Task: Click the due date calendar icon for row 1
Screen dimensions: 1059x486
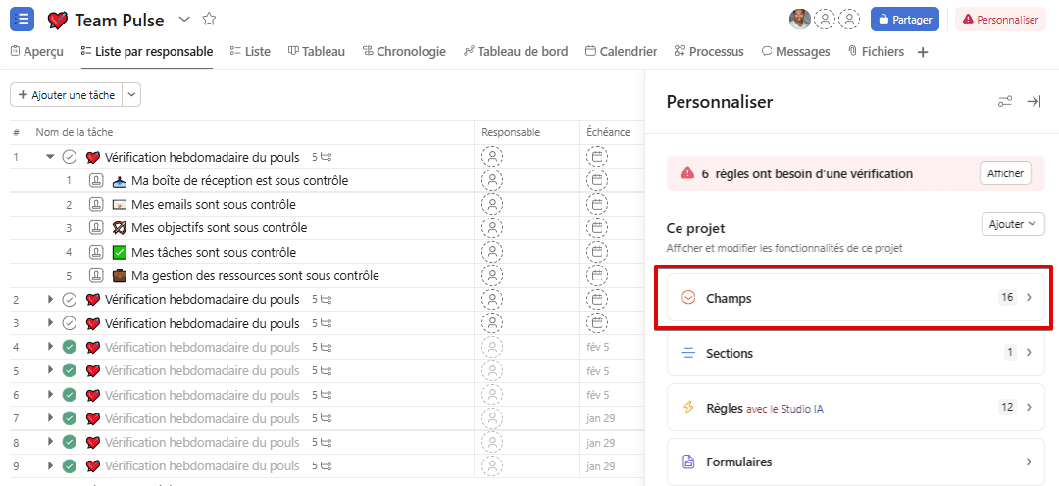Action: (x=597, y=157)
